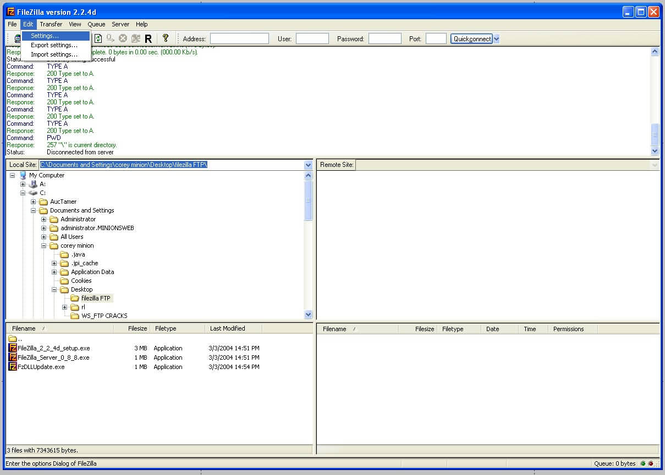Screen dimensions: 665x475
Task: Click the User input field
Action: 312,38
